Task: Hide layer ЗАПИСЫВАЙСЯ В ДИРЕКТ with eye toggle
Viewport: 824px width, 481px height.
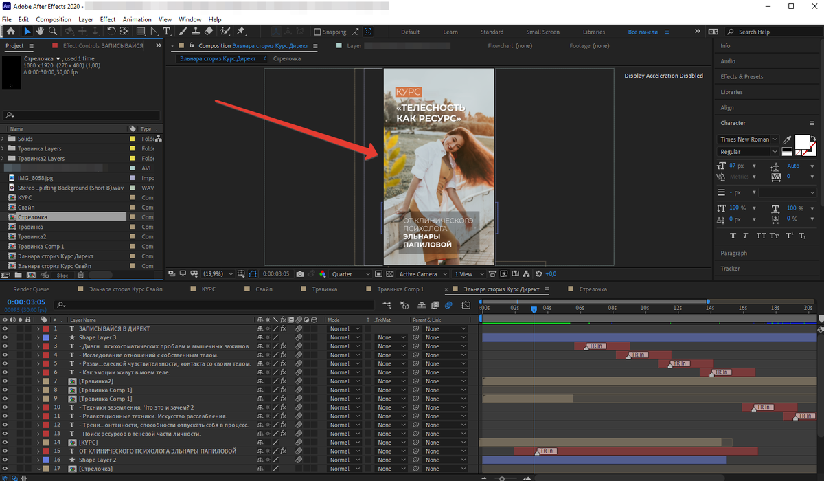Action: click(5, 328)
